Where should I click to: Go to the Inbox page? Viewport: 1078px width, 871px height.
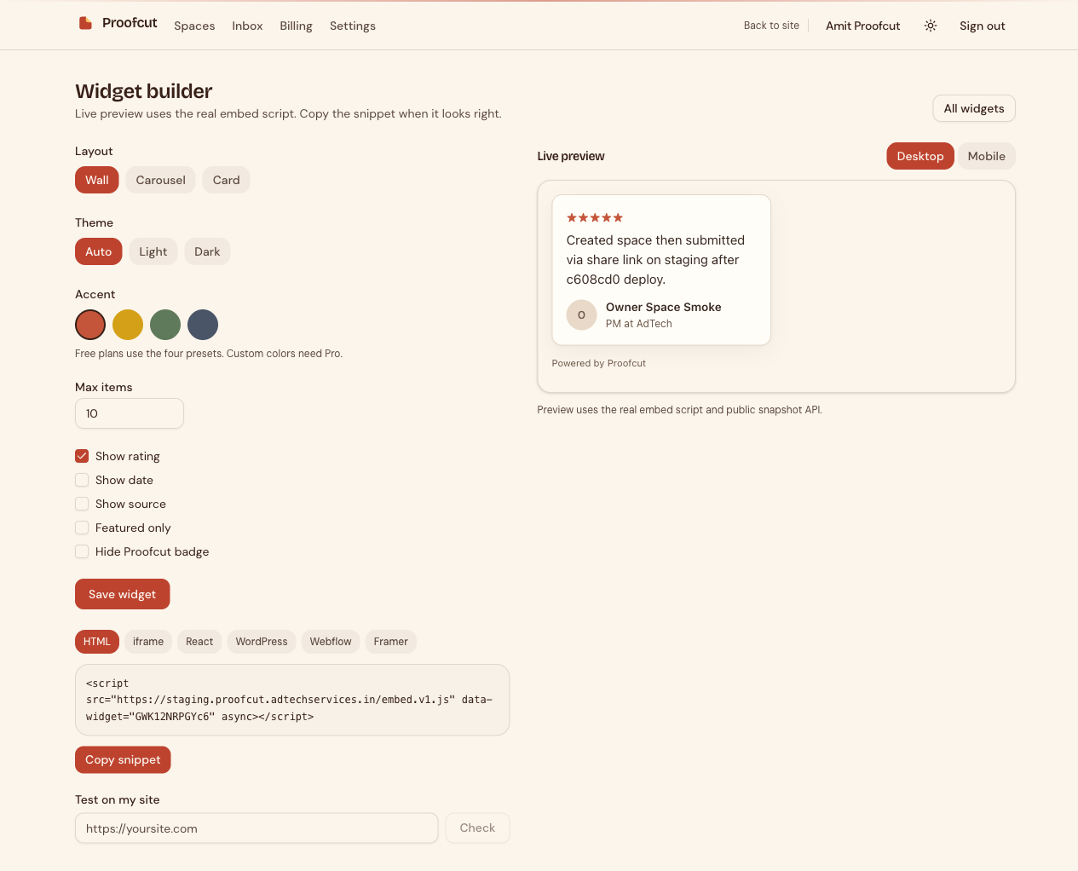(247, 26)
